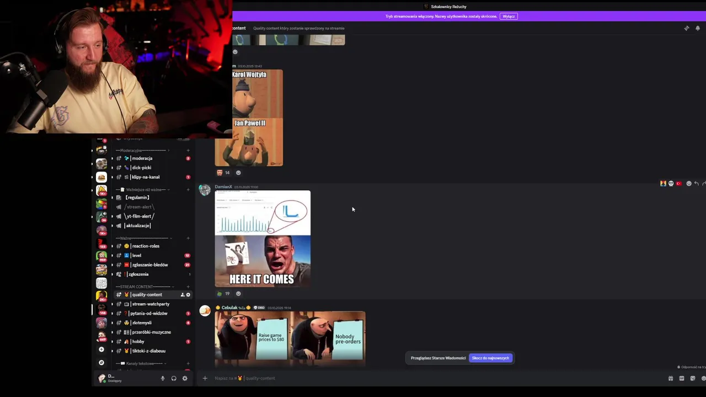Expand threads arrow beside złotemyśli channel
The height and width of the screenshot is (397, 706).
click(x=112, y=323)
